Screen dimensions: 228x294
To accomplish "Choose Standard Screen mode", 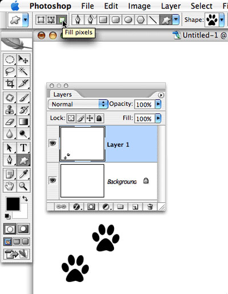I will [7, 242].
